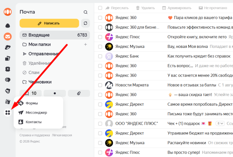Screen dimensions: 233x157
Task: Open the Новое в отзывах за баллы email
Action: pos(163,85)
